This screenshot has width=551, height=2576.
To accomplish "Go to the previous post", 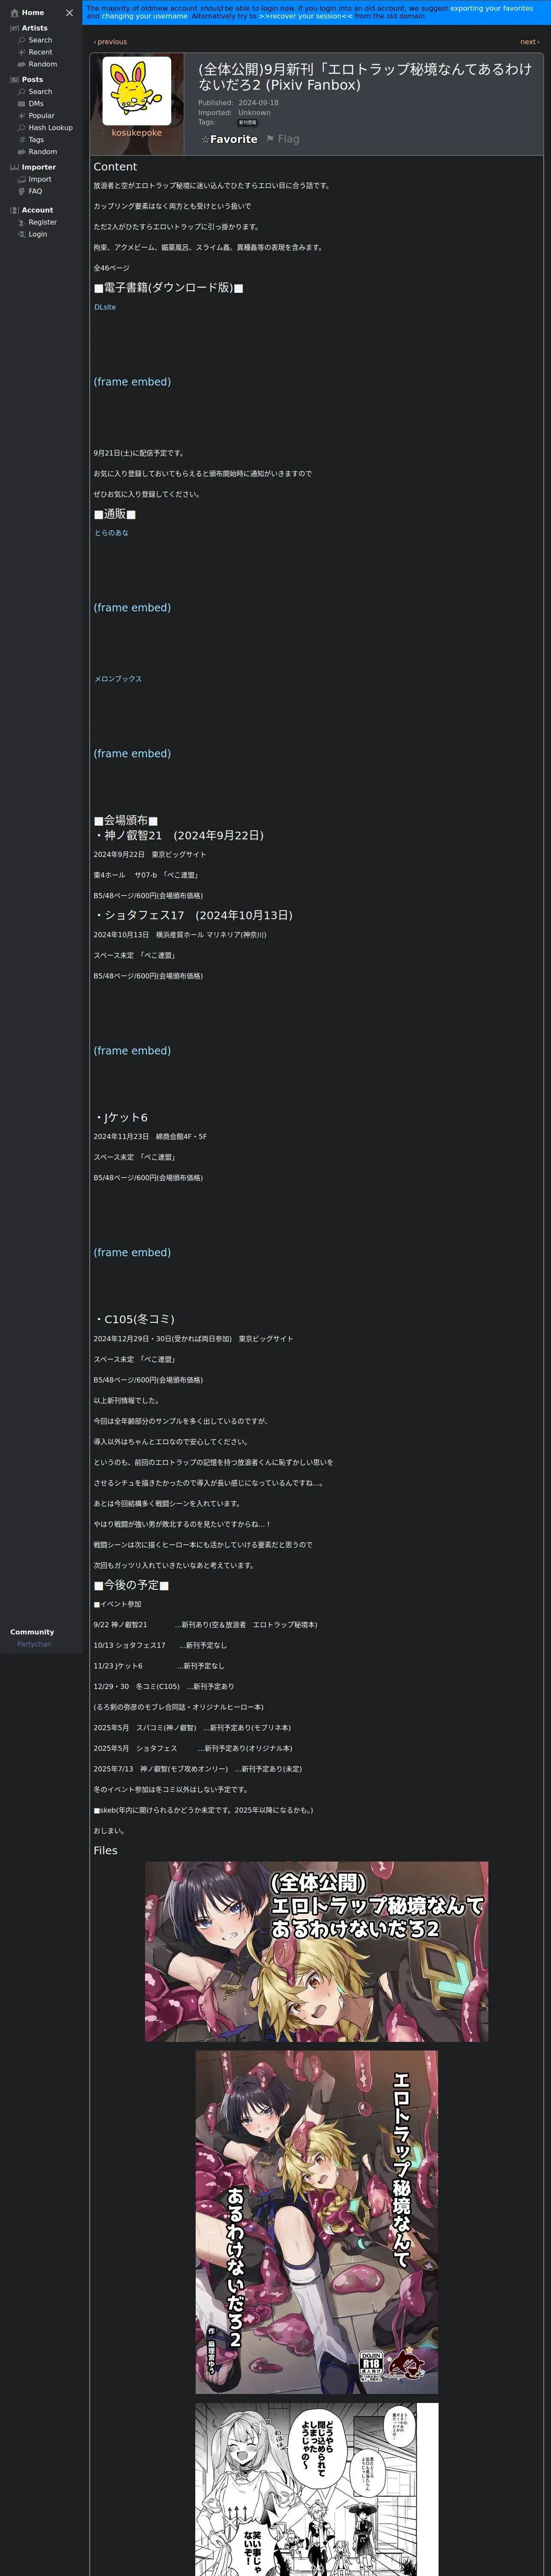I will click(110, 42).
